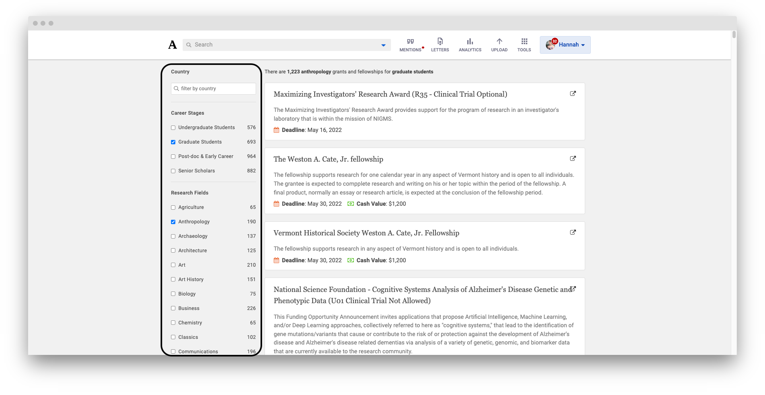Open the Letters section icon
The width and height of the screenshot is (765, 395).
tap(440, 41)
